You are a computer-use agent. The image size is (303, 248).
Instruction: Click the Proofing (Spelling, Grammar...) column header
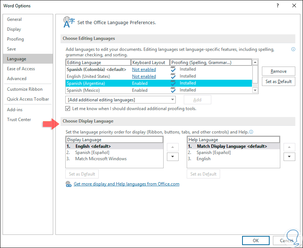click(211, 63)
